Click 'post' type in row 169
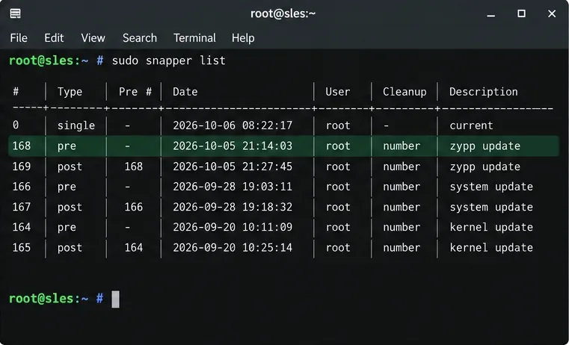The height and width of the screenshot is (345, 569). coord(70,167)
